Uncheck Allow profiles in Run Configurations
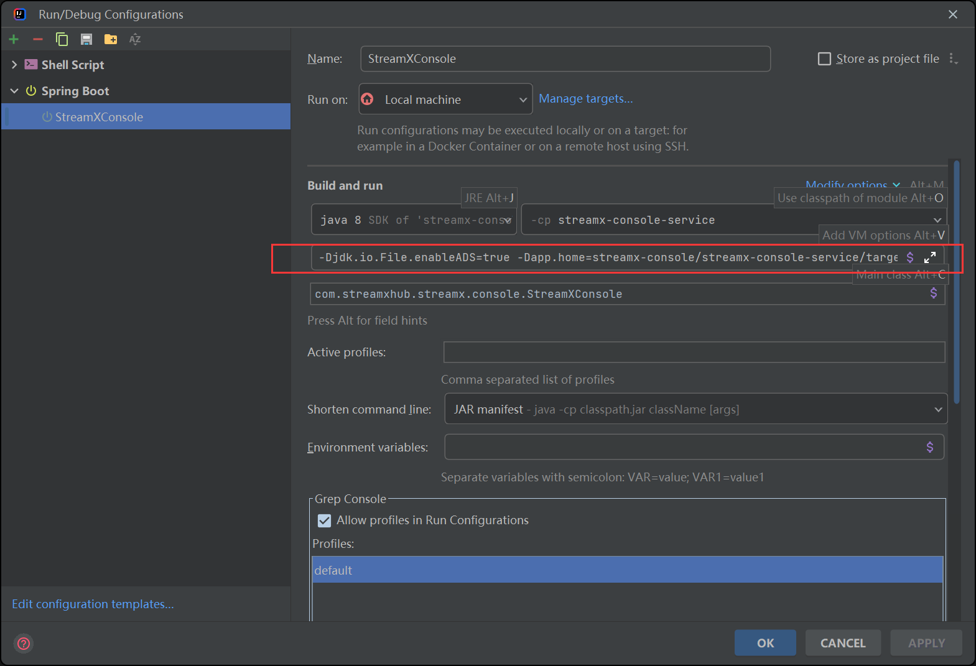Screen dimensions: 976x666 (x=324, y=520)
